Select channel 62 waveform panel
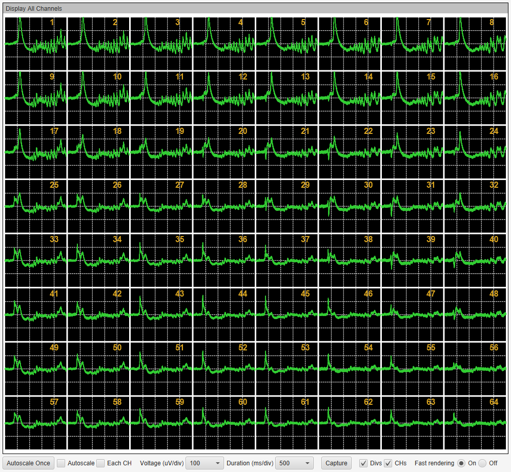This screenshot has width=511, height=472. pyautogui.click(x=350, y=423)
